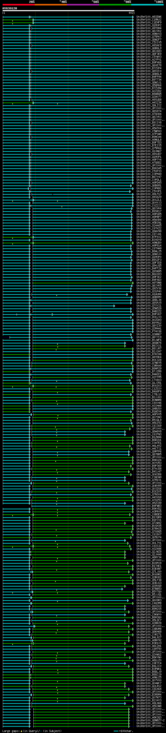Click the white query sequence bar
Viewport: 166px width, 733px height.
pyautogui.click(x=68, y=10)
